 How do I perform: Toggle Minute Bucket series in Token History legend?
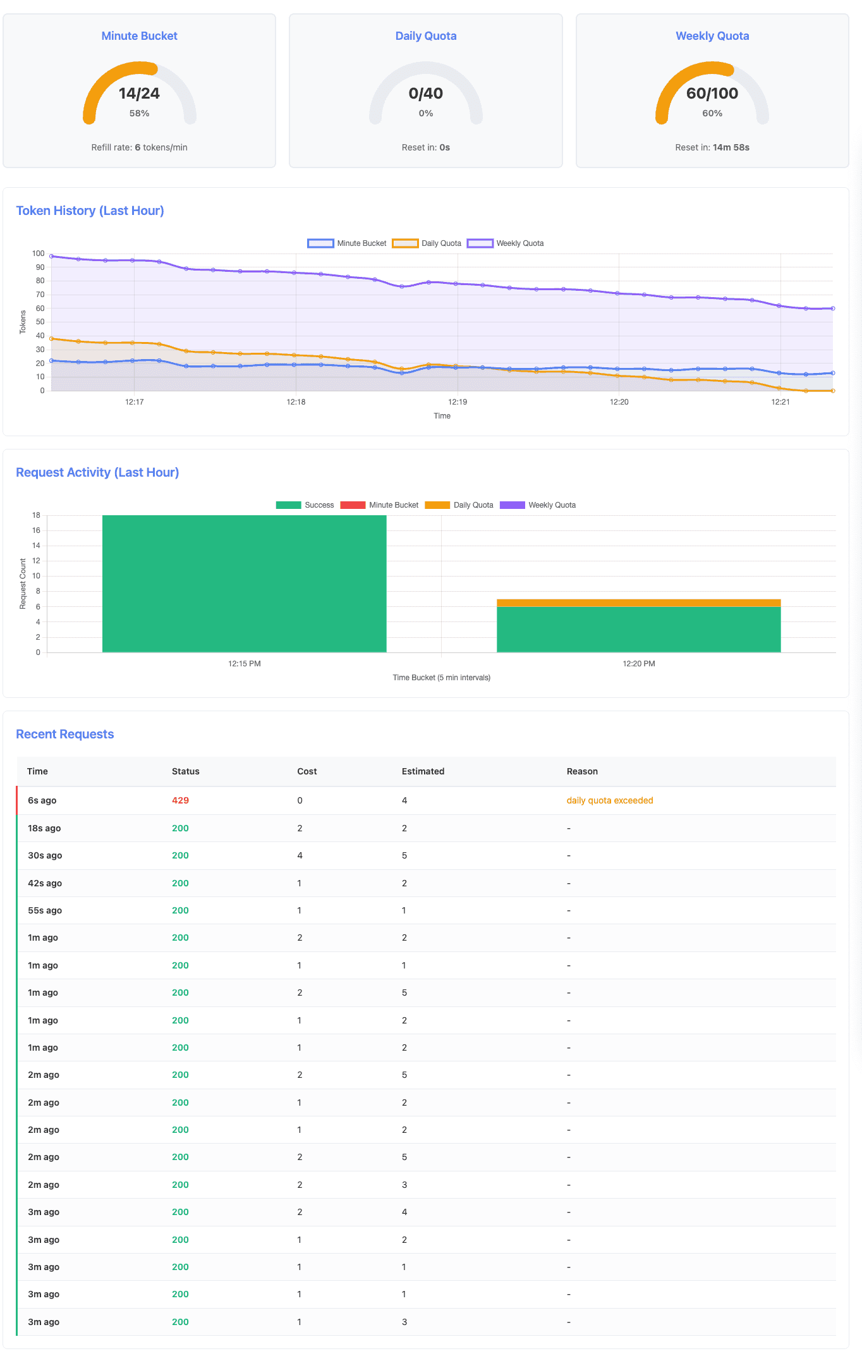(x=347, y=243)
